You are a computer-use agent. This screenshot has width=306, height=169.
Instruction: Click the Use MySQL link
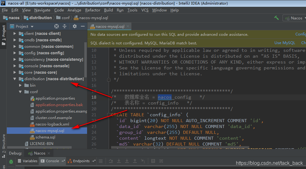pyautogui.click(x=285, y=43)
